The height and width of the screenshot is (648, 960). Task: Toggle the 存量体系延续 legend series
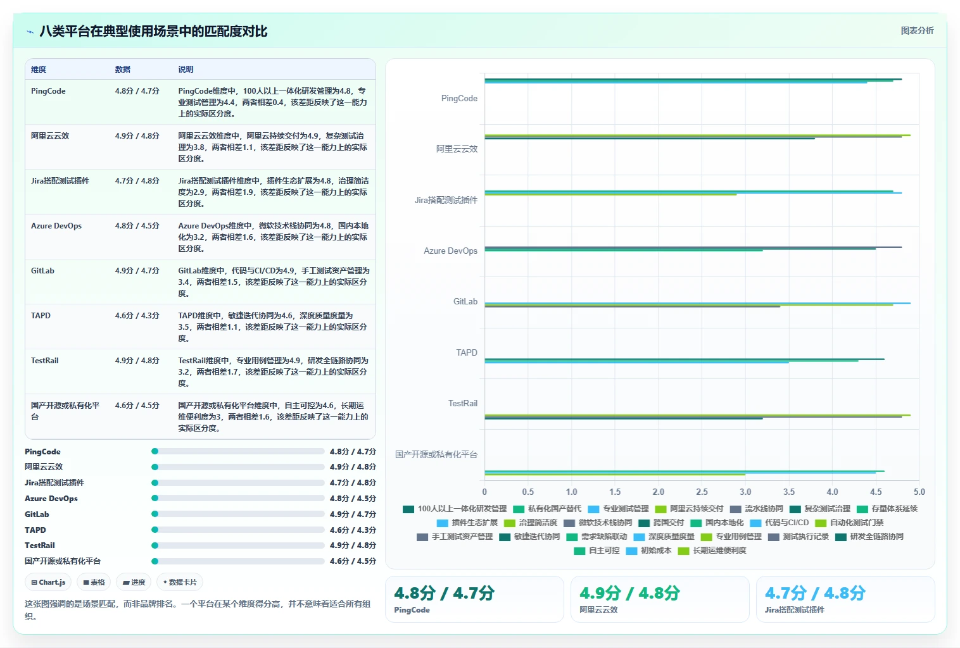pyautogui.click(x=887, y=509)
